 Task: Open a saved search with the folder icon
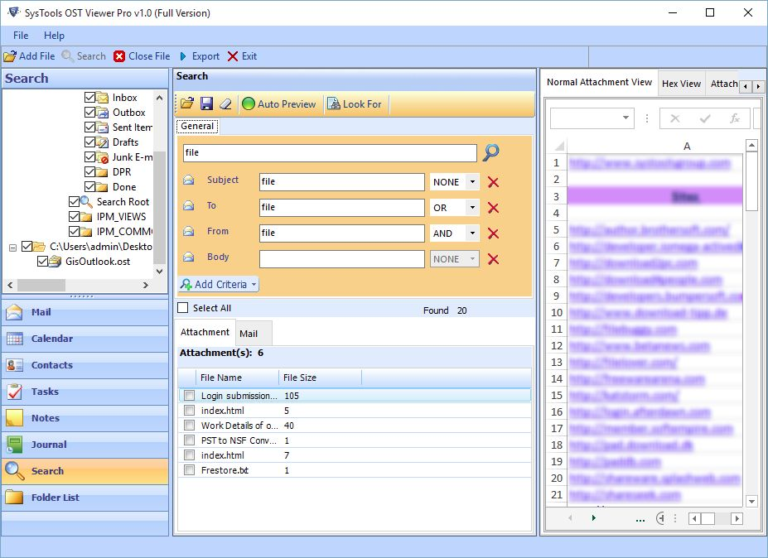coord(186,103)
